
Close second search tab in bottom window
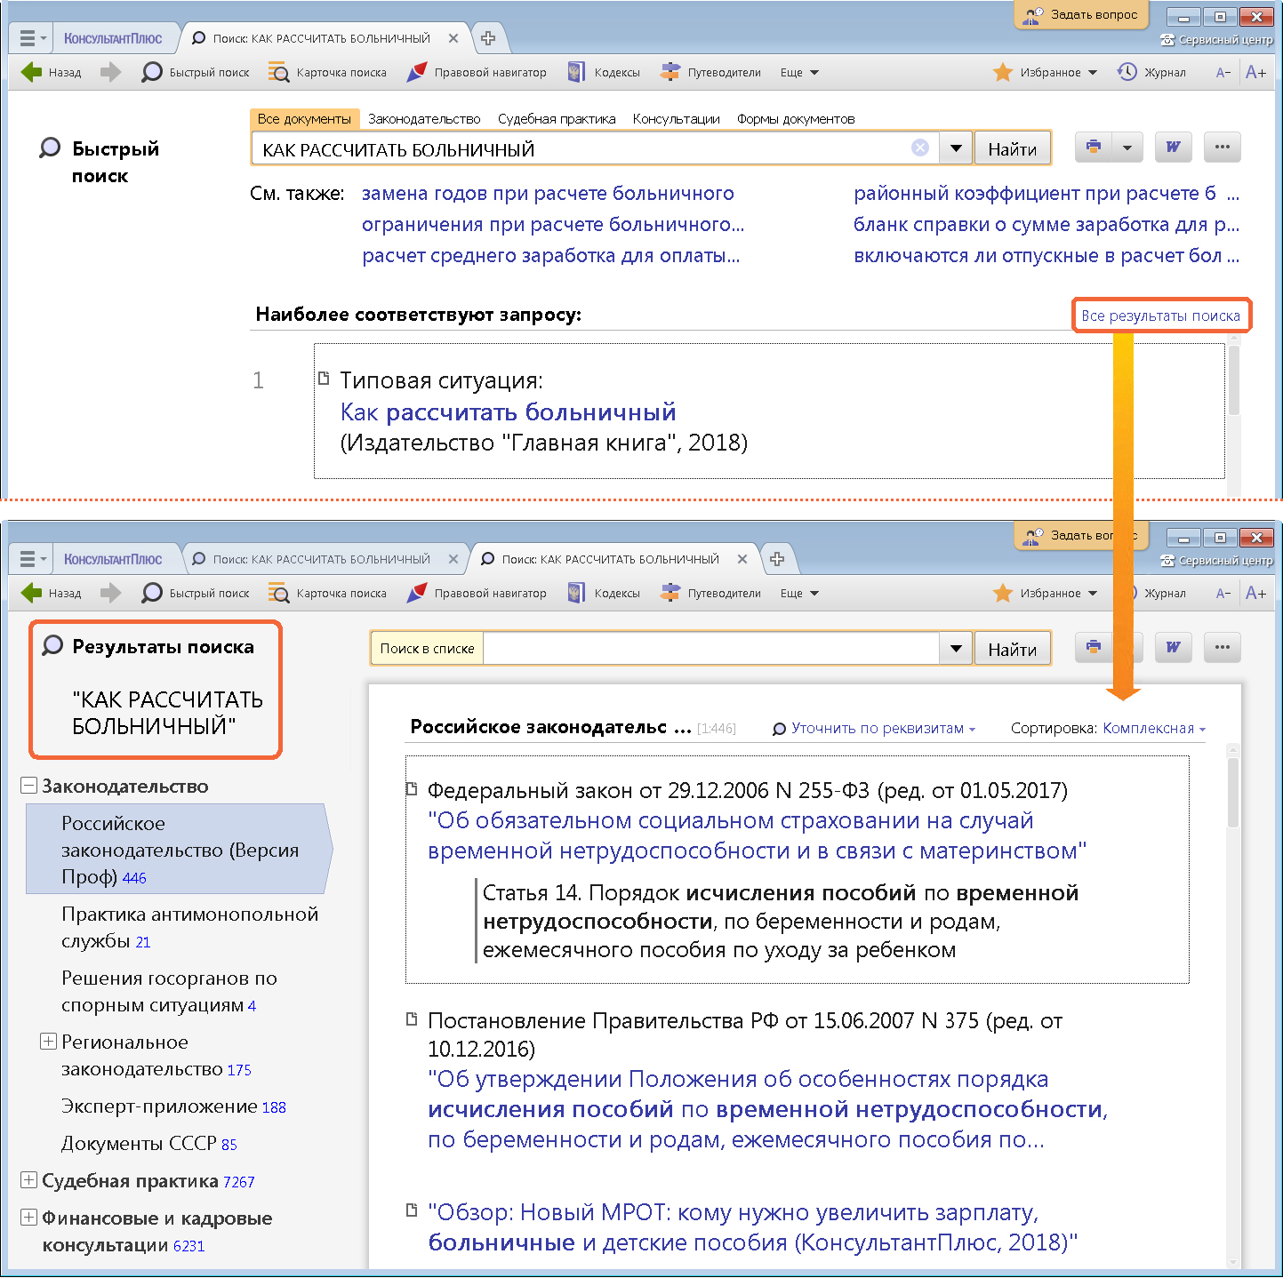(x=742, y=559)
